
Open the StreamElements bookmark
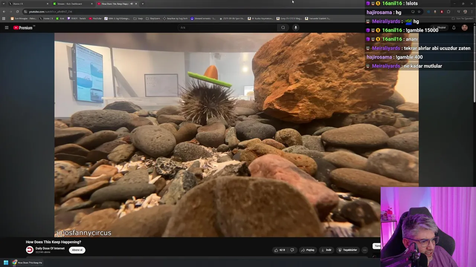tap(203, 19)
